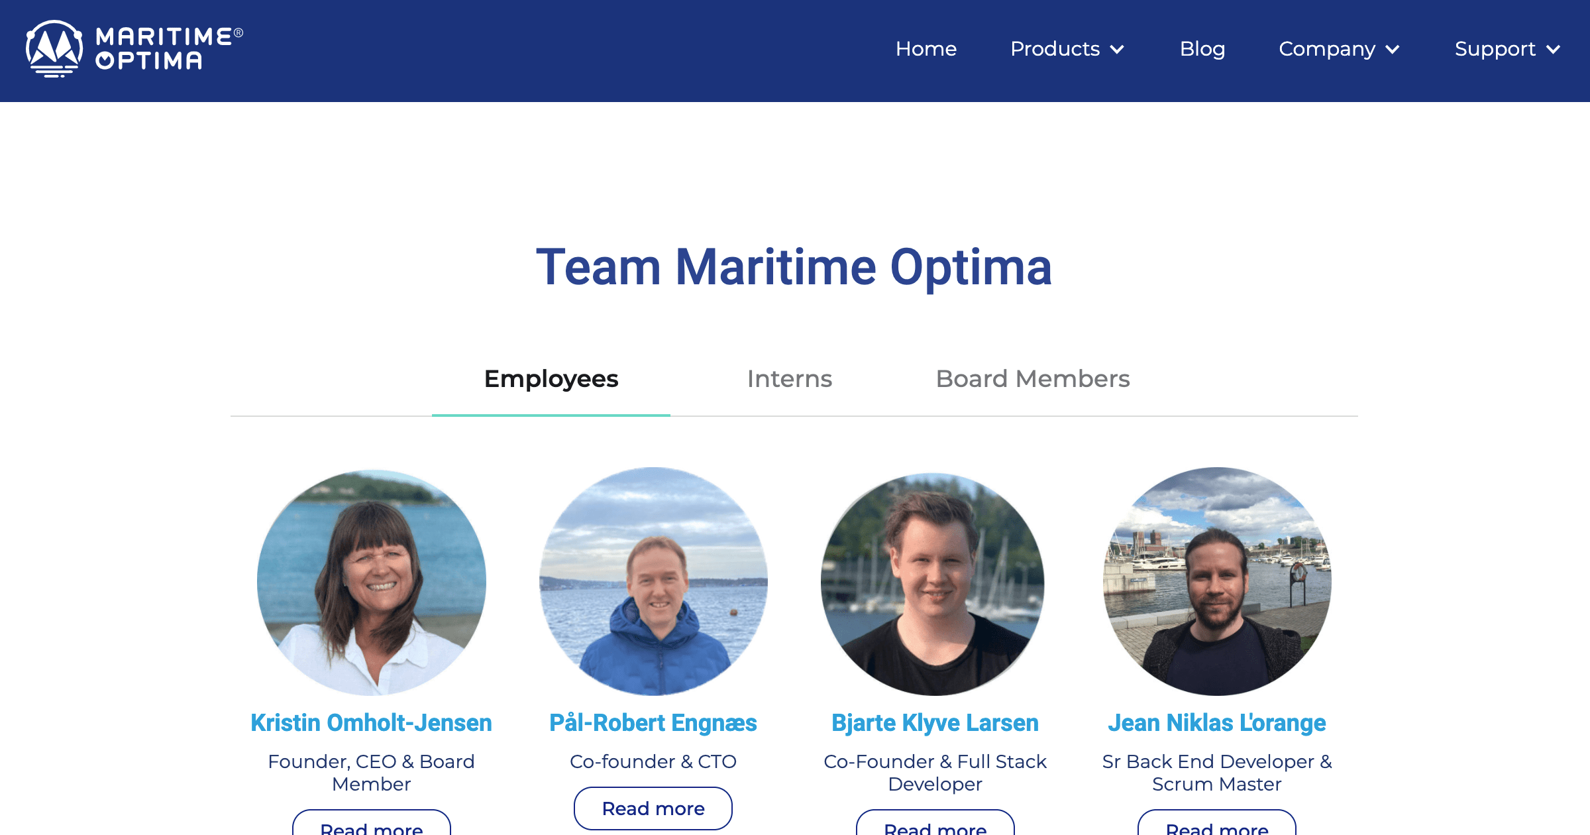Viewport: 1590px width, 835px height.
Task: Open the Home menu item
Action: (926, 48)
